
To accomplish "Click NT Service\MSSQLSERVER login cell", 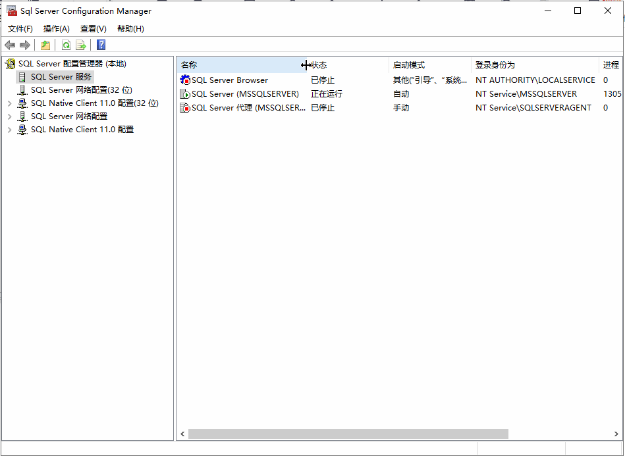I will 526,94.
